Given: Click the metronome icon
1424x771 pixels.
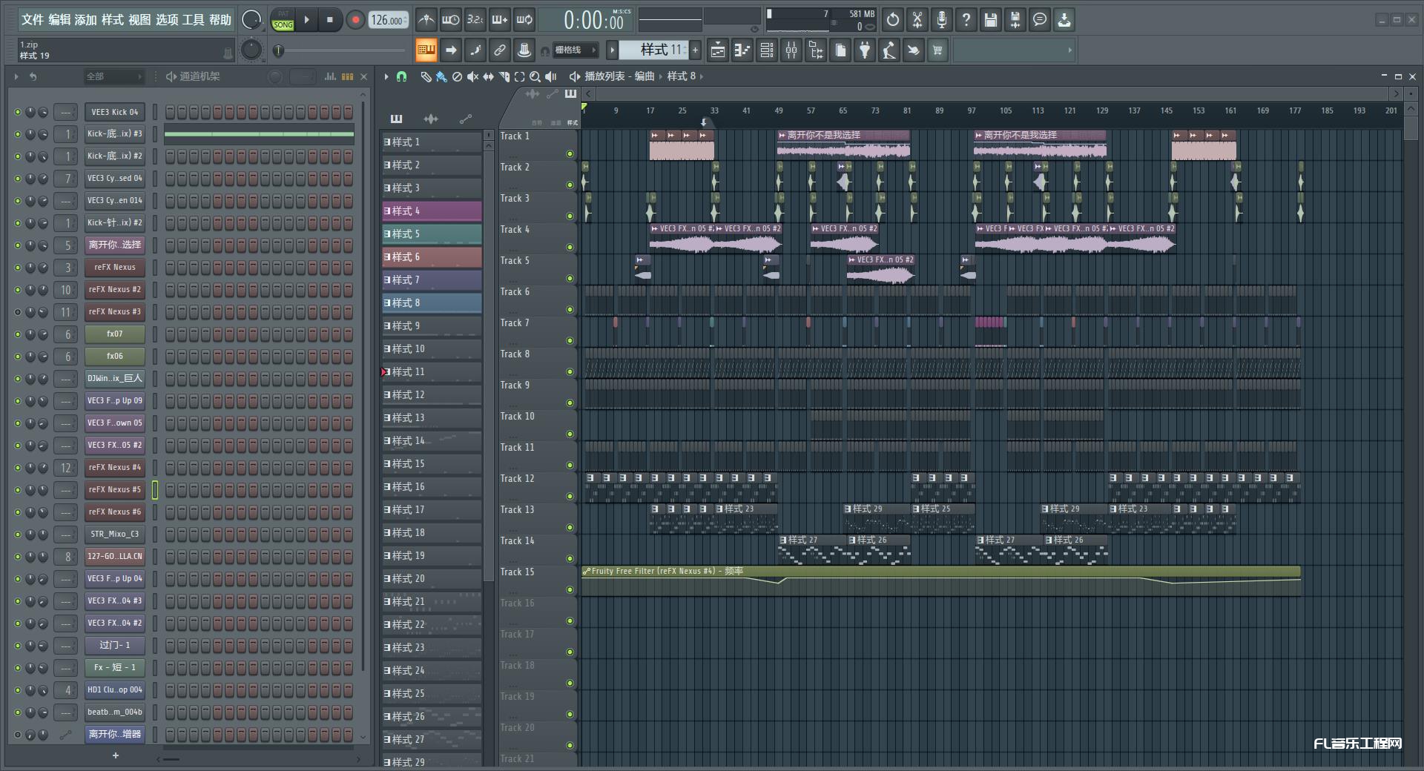Looking at the screenshot, I should pyautogui.click(x=426, y=20).
